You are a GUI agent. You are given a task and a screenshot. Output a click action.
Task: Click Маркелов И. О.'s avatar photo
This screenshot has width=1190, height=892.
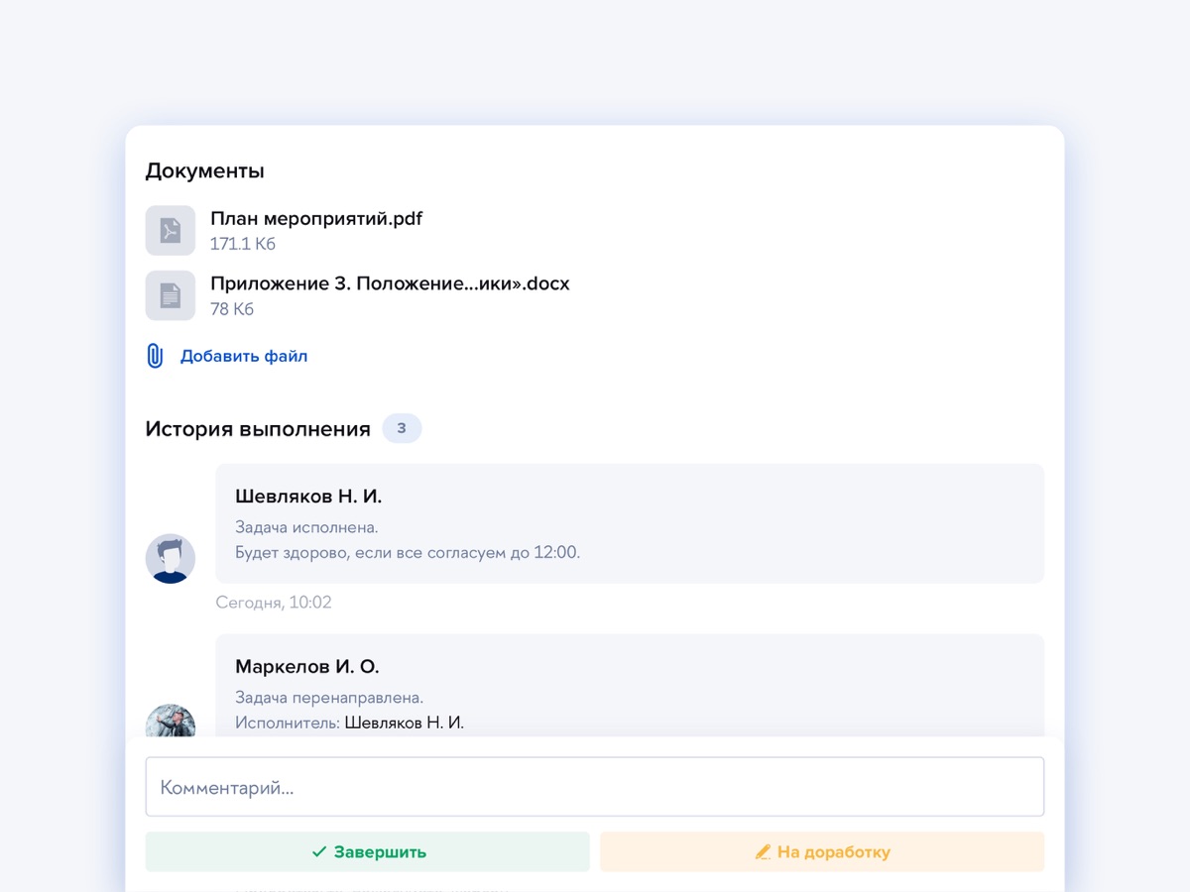pos(171,722)
